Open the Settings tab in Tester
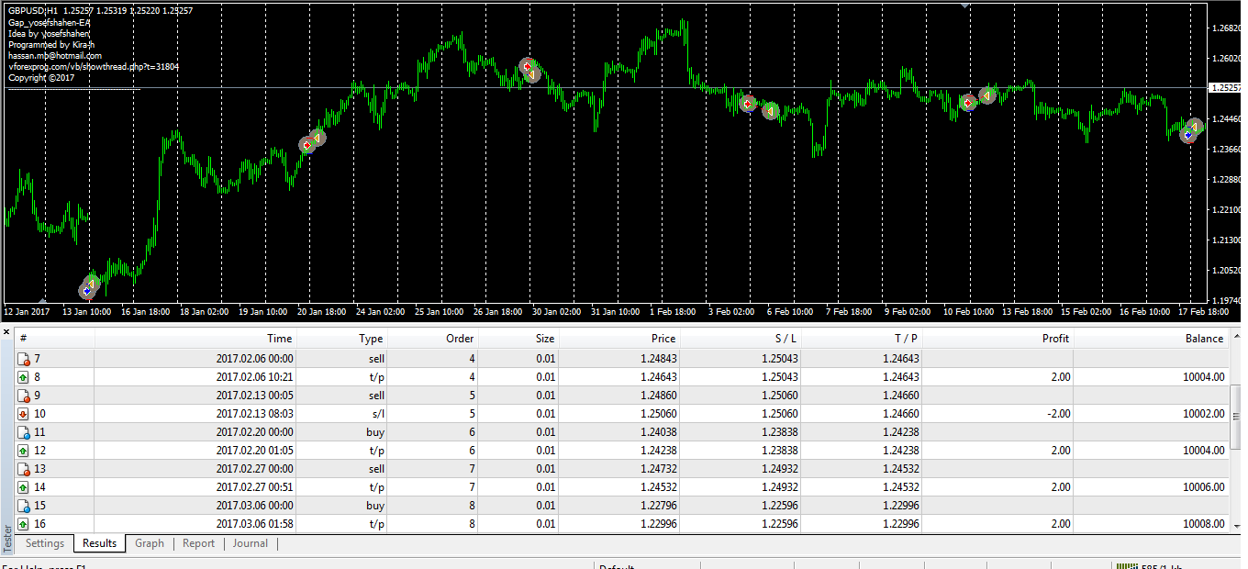This screenshot has height=569, width=1248. click(x=45, y=543)
